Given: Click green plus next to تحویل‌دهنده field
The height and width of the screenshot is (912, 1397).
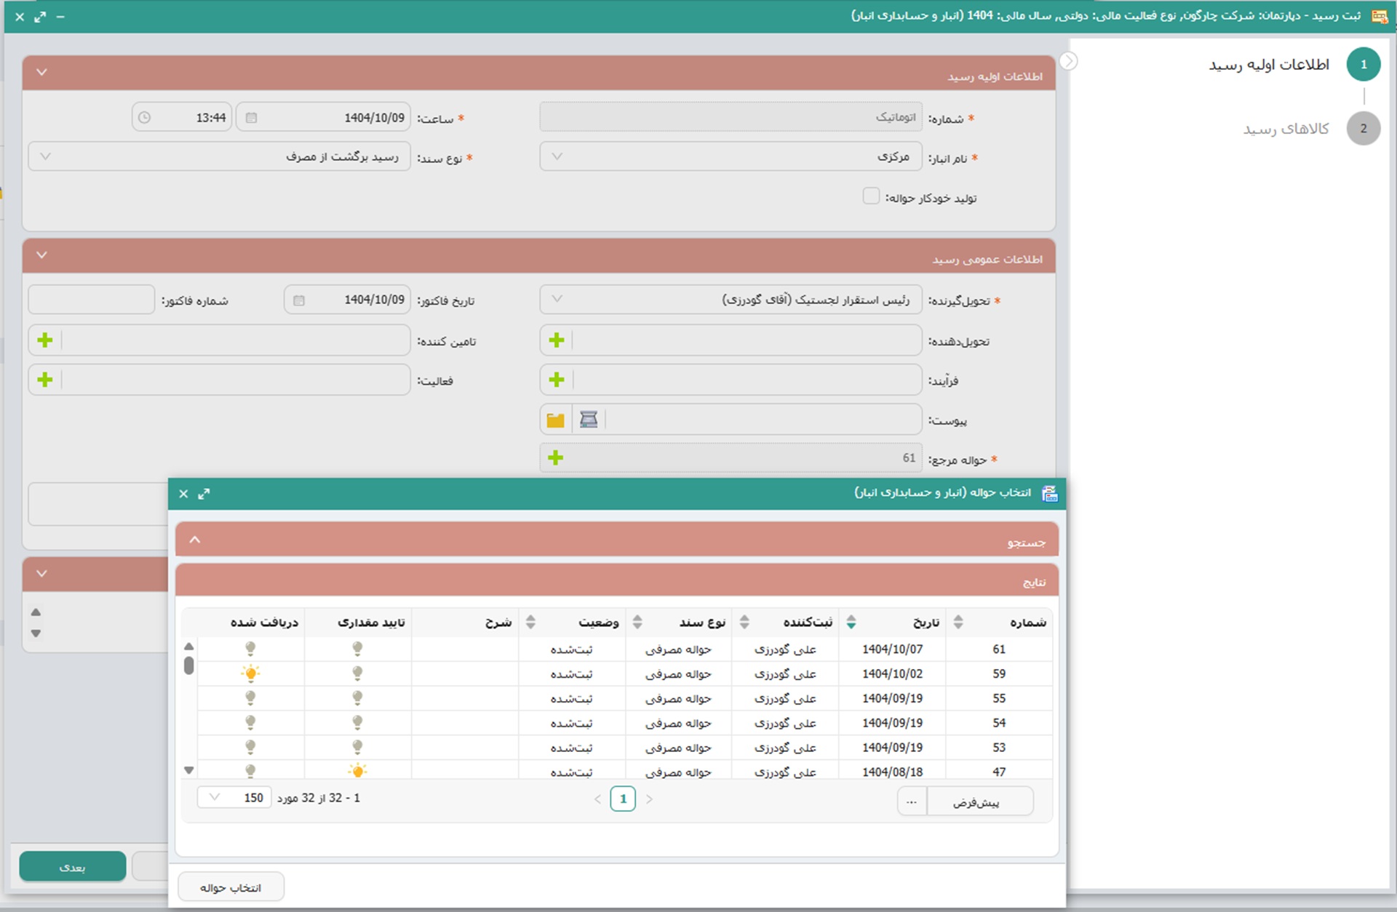Looking at the screenshot, I should pos(557,340).
